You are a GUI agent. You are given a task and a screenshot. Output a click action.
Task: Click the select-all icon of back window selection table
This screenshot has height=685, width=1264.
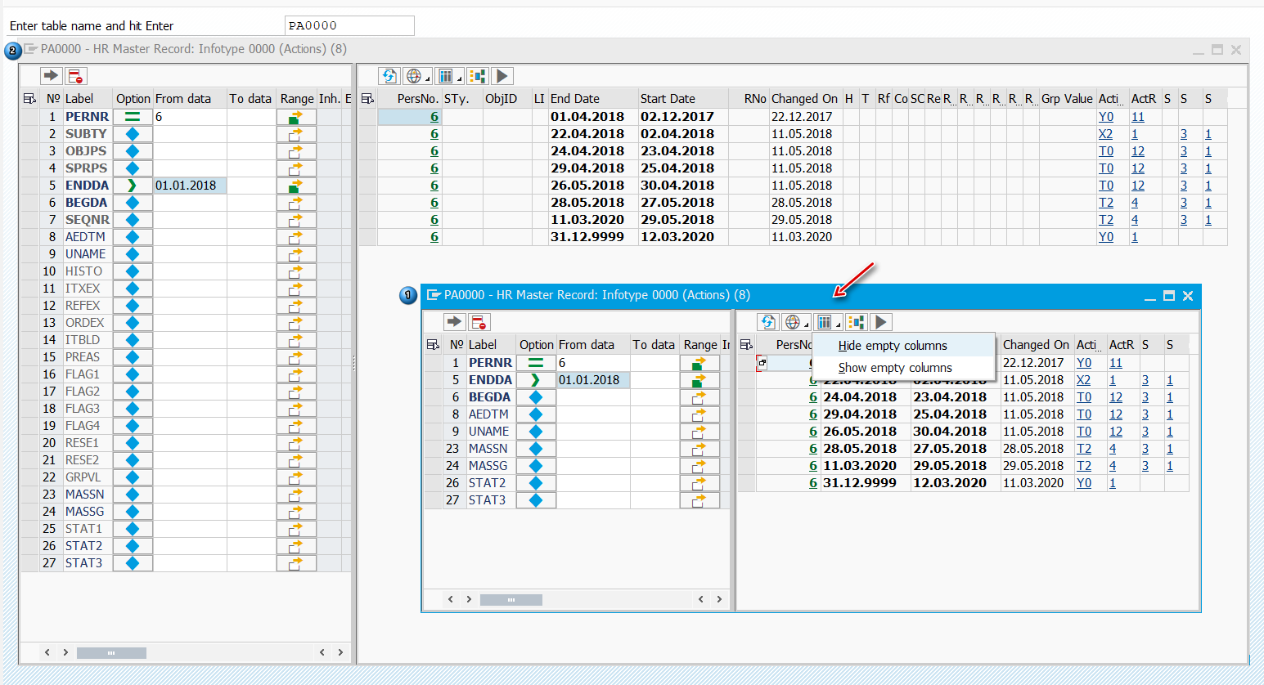point(30,99)
